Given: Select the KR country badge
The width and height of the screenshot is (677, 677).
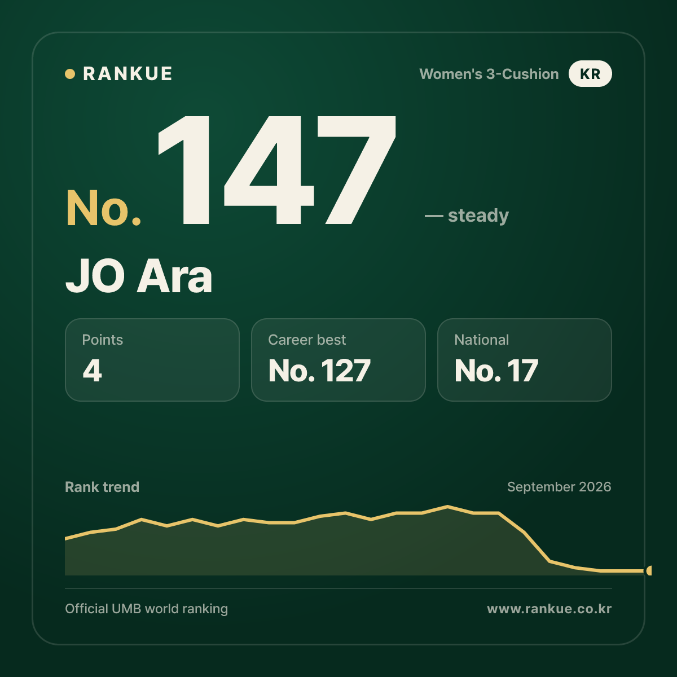Looking at the screenshot, I should click(590, 74).
